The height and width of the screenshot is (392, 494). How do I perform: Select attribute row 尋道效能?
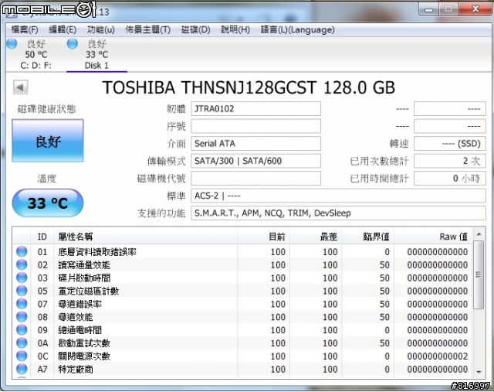pyautogui.click(x=242, y=316)
